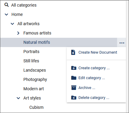Choose Delete category ... menu entry
The height and width of the screenshot is (113, 129).
coord(96,98)
